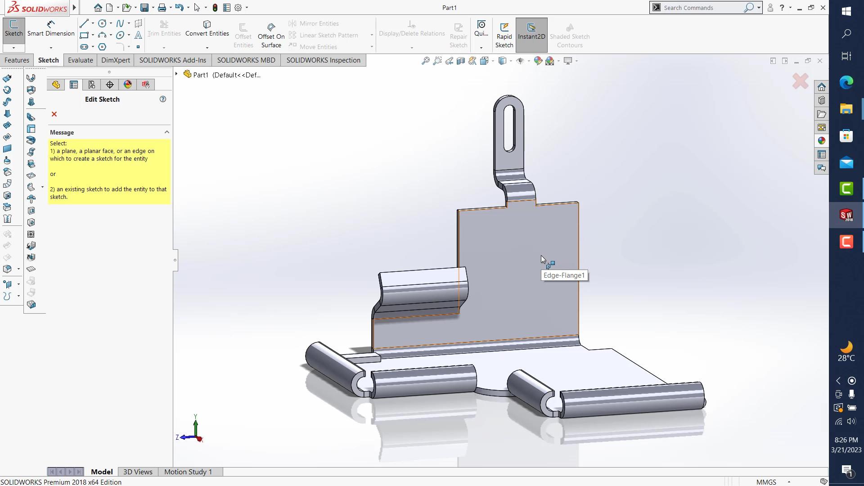The image size is (864, 486).
Task: Open the Smart Dimension dropdown arrow
Action: coord(51,48)
